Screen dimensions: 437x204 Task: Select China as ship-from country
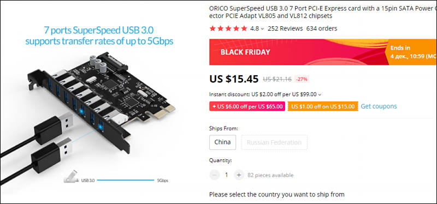coord(222,142)
